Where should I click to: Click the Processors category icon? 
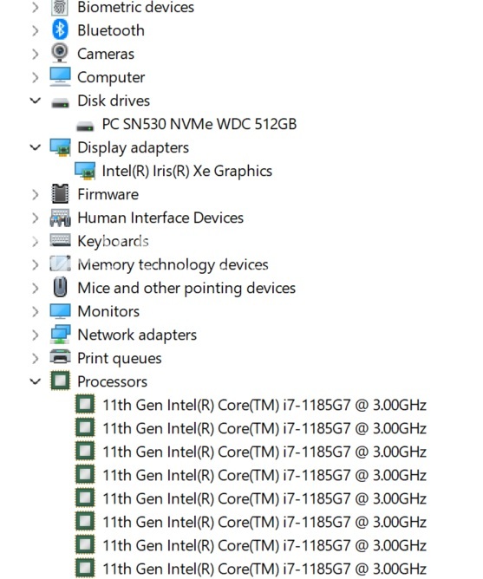point(60,381)
